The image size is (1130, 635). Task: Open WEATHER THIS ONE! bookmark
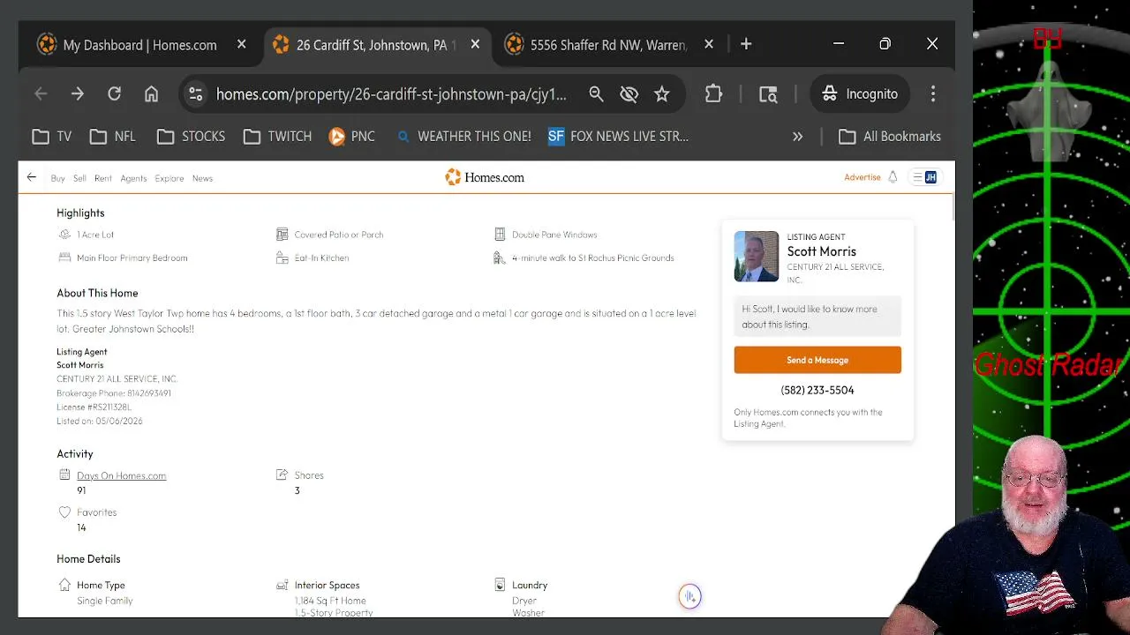[463, 137]
